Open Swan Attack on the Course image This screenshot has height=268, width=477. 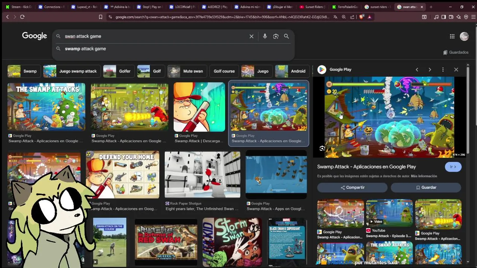click(110, 242)
